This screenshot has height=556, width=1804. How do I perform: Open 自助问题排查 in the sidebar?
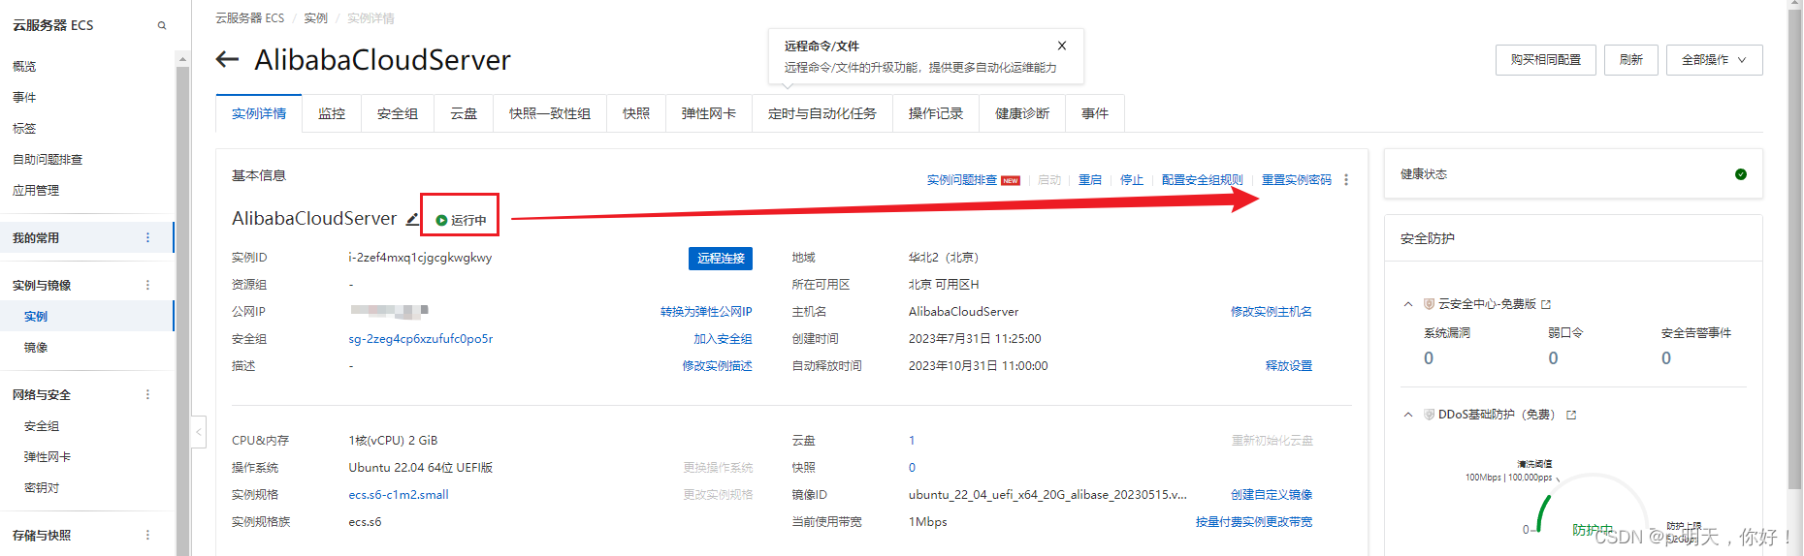(x=48, y=160)
